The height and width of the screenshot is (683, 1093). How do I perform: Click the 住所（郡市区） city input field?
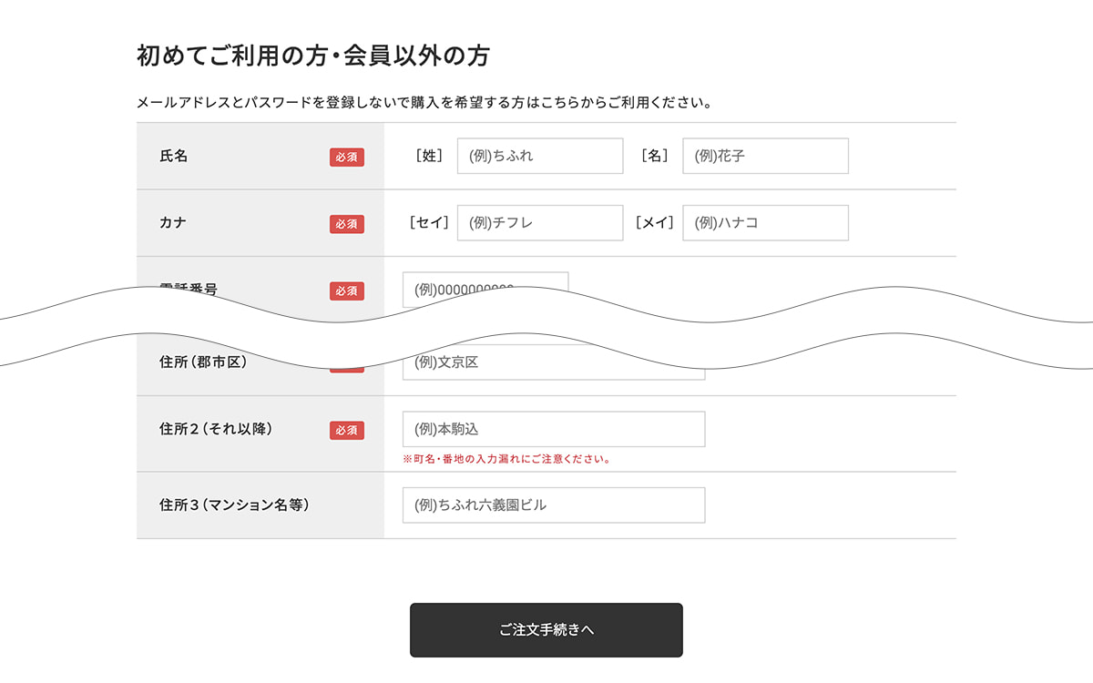pyautogui.click(x=553, y=362)
